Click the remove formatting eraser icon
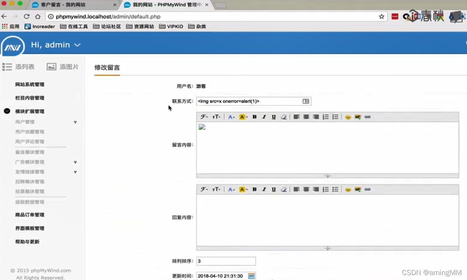 tap(284, 117)
